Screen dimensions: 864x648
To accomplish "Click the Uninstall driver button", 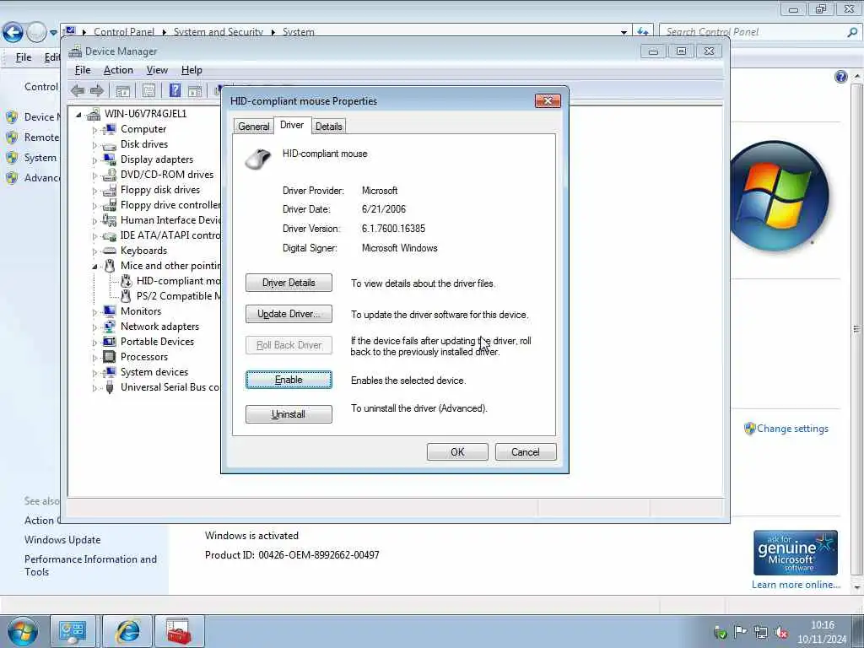I will pyautogui.click(x=289, y=414).
